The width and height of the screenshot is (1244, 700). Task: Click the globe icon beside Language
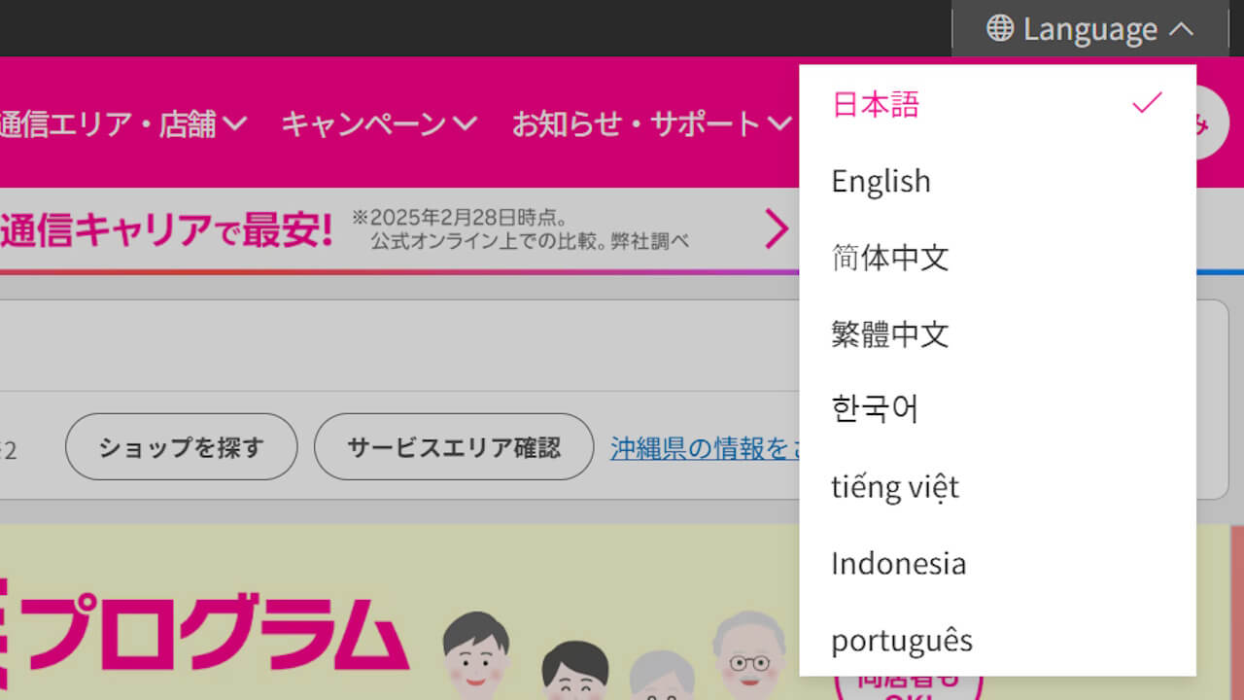999,28
